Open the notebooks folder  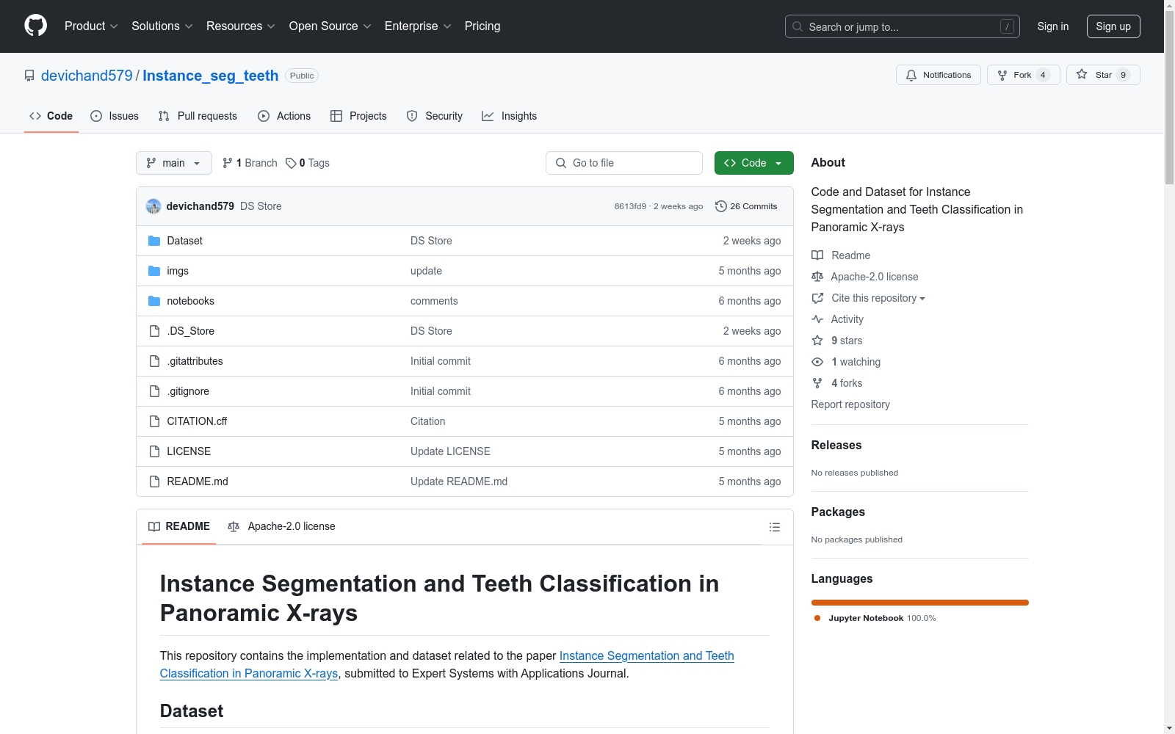(191, 301)
